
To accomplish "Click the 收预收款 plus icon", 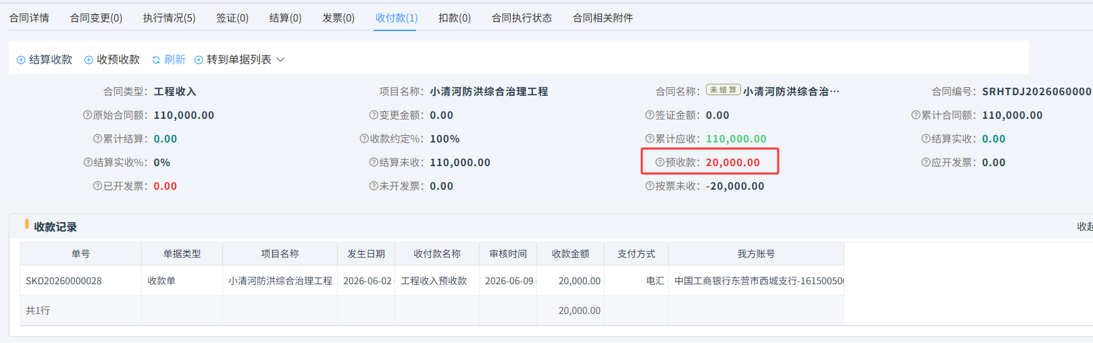I will (x=88, y=60).
